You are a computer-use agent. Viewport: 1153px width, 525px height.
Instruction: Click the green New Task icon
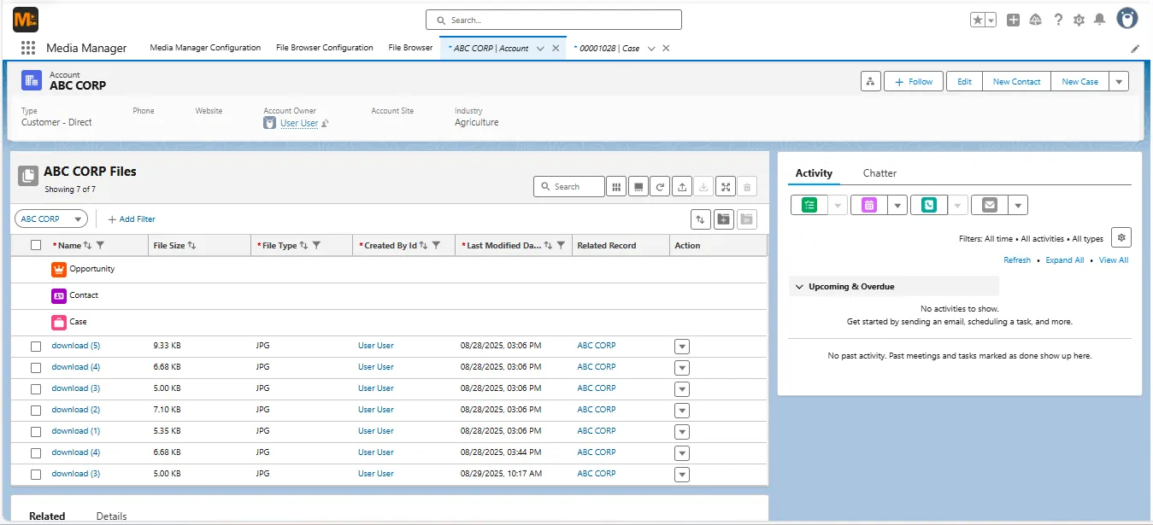(809, 205)
